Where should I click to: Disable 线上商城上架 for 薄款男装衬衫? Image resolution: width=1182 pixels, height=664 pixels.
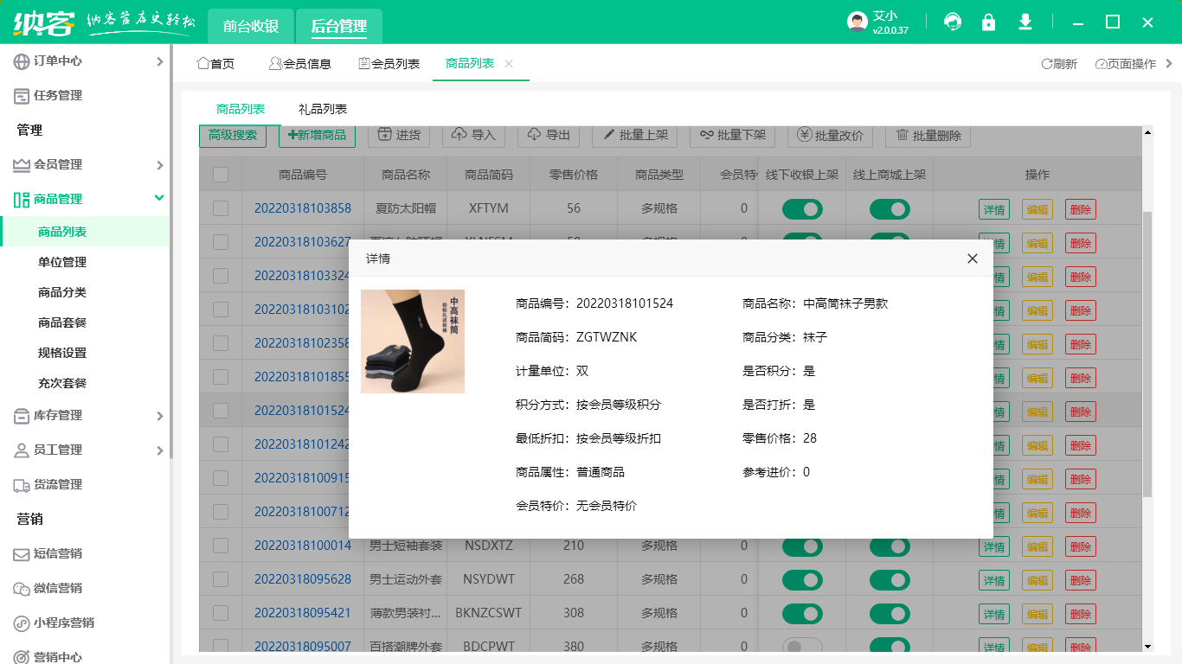pyautogui.click(x=889, y=613)
